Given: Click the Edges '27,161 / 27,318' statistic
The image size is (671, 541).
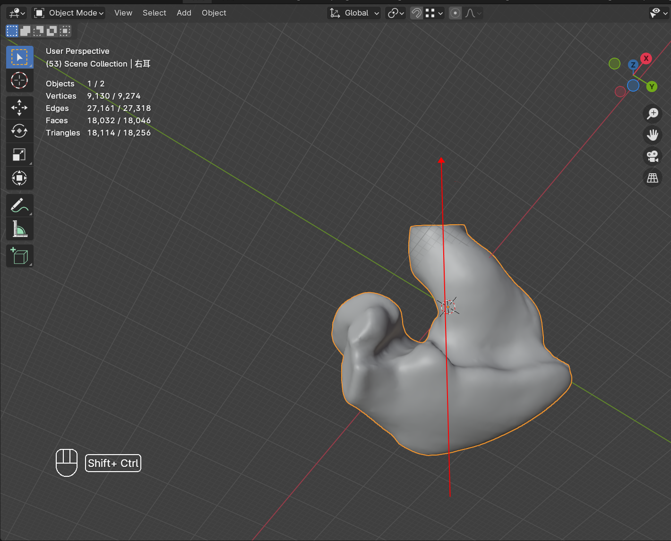Looking at the screenshot, I should pos(119,108).
